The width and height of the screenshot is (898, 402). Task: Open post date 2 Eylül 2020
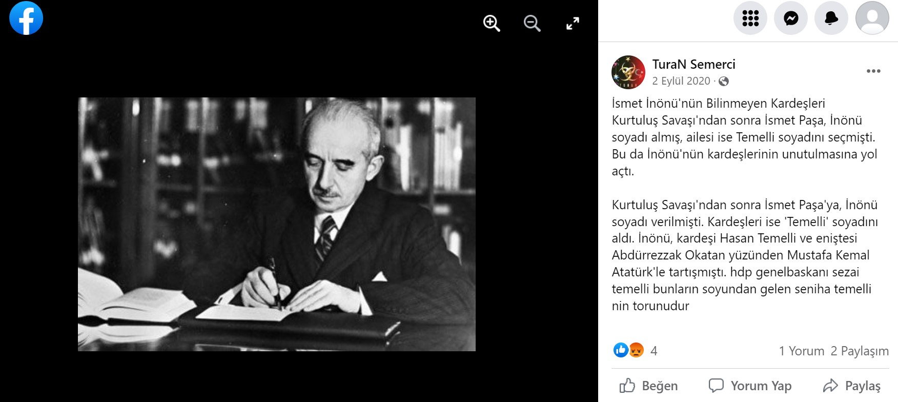(x=681, y=81)
